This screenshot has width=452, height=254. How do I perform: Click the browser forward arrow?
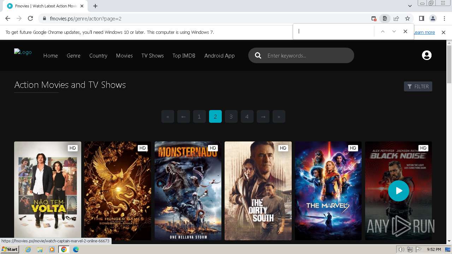[19, 18]
